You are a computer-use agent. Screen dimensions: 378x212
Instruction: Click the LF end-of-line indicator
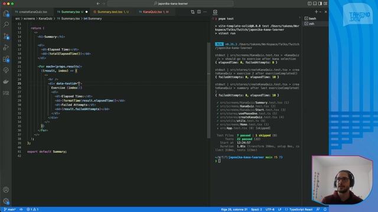pos(279,210)
